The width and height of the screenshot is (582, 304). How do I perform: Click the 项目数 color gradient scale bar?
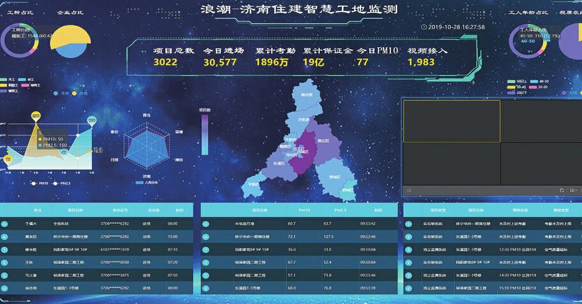(x=204, y=134)
